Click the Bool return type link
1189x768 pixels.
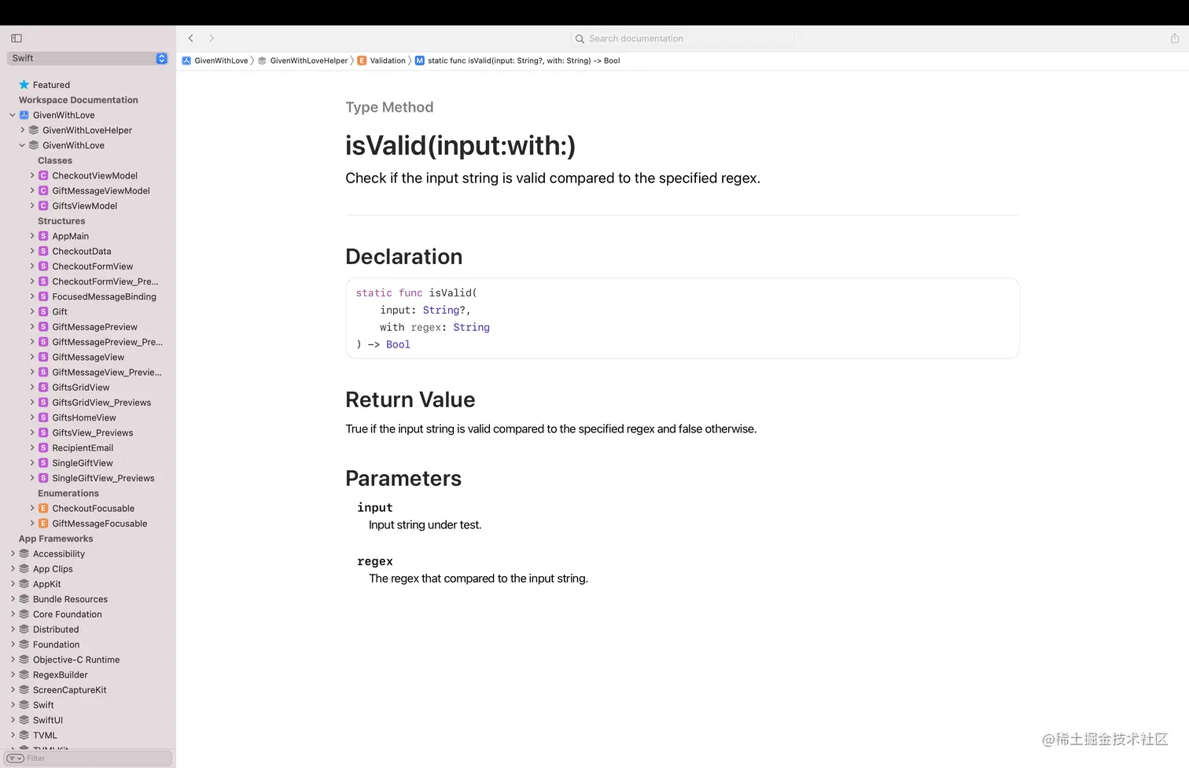[x=398, y=344]
